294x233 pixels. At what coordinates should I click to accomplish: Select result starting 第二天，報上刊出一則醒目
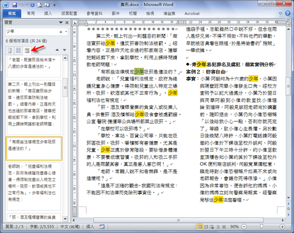click(x=34, y=107)
